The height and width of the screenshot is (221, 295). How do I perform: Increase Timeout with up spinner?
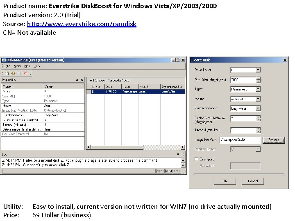258,129
